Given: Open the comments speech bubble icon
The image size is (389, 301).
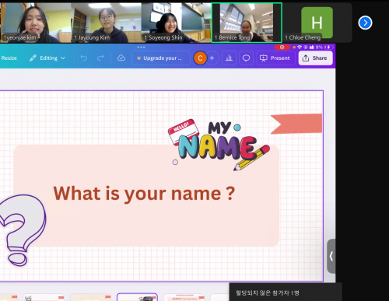Looking at the screenshot, I should [246, 58].
